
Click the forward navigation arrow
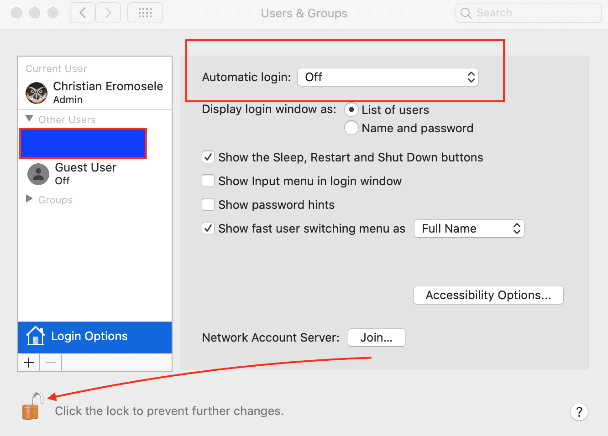(108, 13)
